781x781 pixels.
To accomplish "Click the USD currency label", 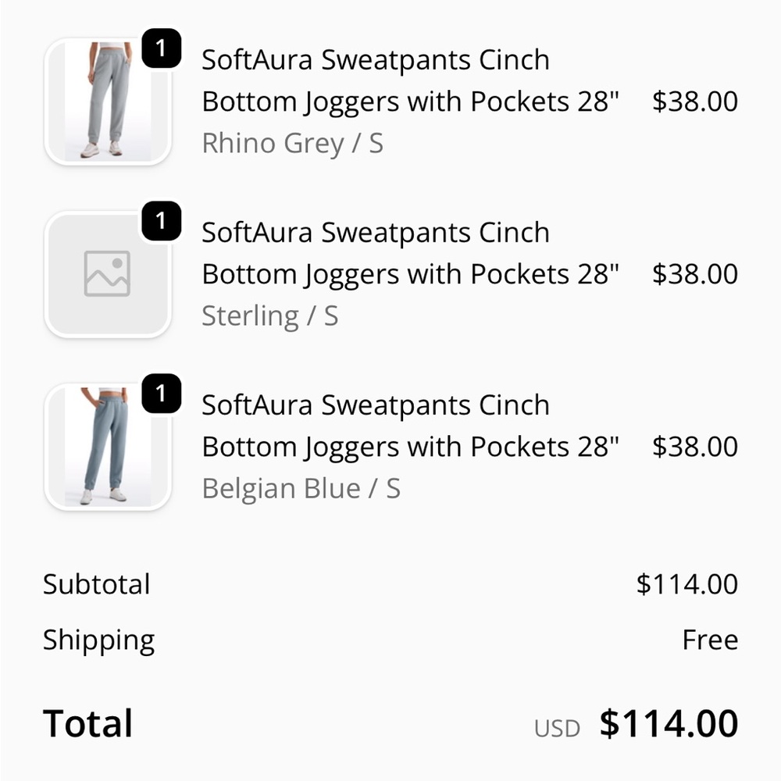I will coord(557,727).
